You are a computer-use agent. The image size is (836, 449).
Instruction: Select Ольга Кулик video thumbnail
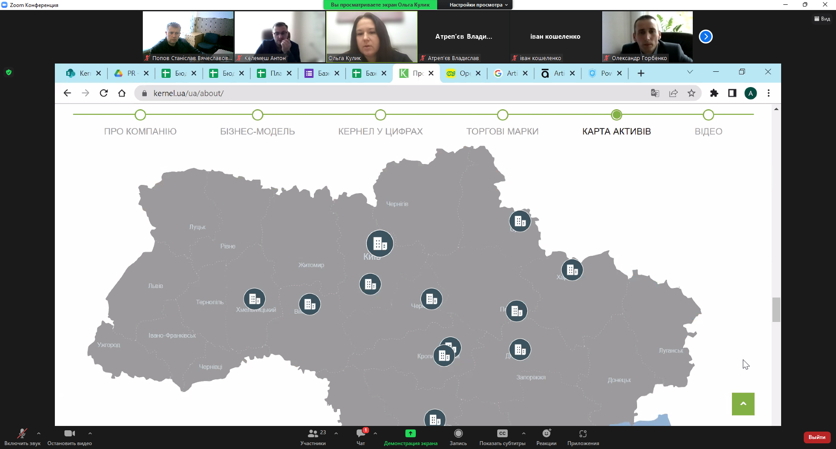click(372, 37)
